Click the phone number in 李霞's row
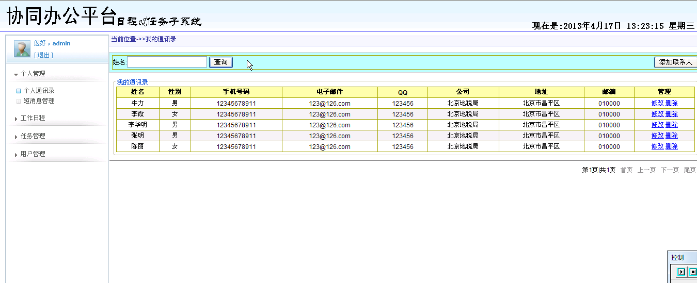The height and width of the screenshot is (283, 697). [236, 114]
